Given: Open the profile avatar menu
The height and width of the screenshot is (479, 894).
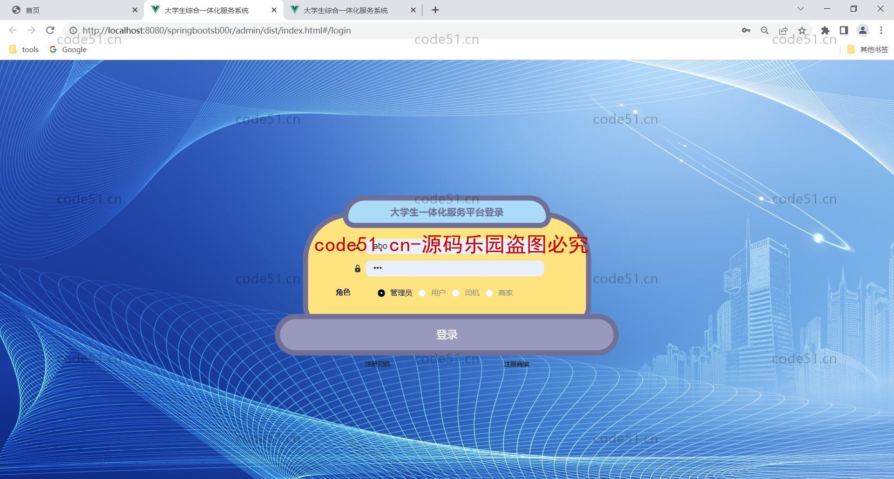Looking at the screenshot, I should [x=862, y=30].
